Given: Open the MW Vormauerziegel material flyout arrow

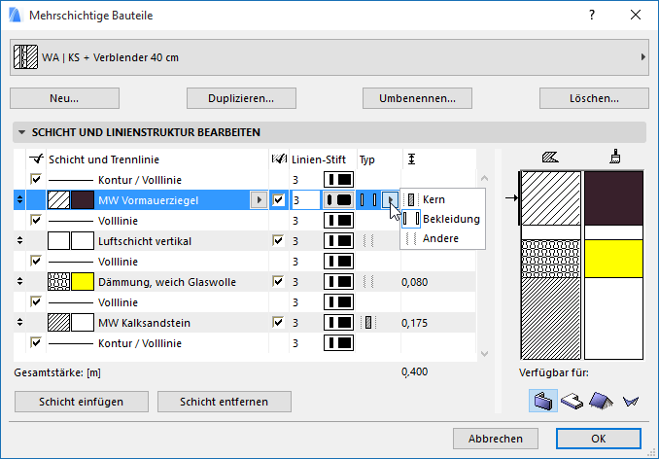Looking at the screenshot, I should click(258, 200).
